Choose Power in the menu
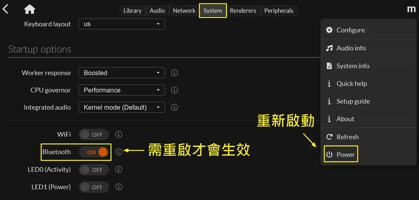Screen dimensions: 419x200 click(x=368, y=155)
